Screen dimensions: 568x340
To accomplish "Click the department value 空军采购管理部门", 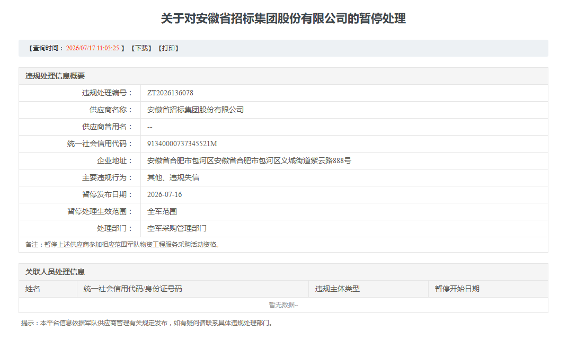I will [177, 228].
